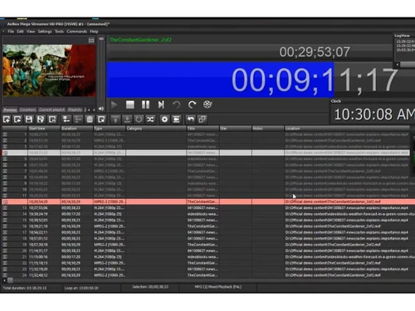Click the clockwise reset arrow control
The width and height of the screenshot is (415, 311).
192,104
